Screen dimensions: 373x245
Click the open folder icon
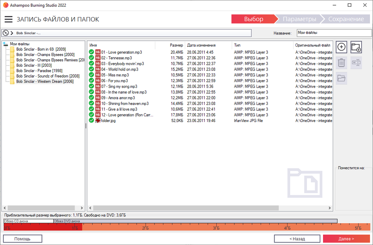coord(341,78)
